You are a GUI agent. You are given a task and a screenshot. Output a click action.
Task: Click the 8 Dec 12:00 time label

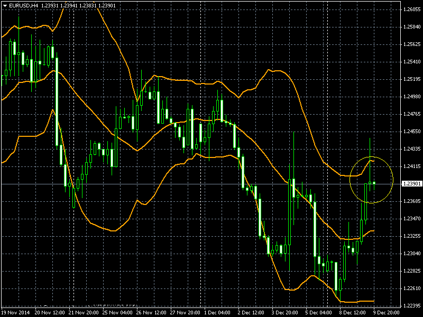click(x=353, y=313)
